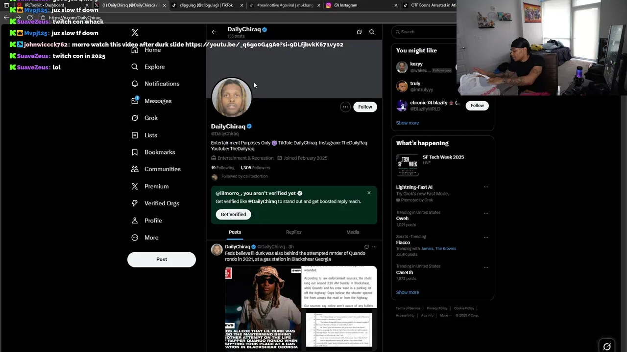Open More circle icon in sidebar
The width and height of the screenshot is (627, 352).
pyautogui.click(x=135, y=238)
